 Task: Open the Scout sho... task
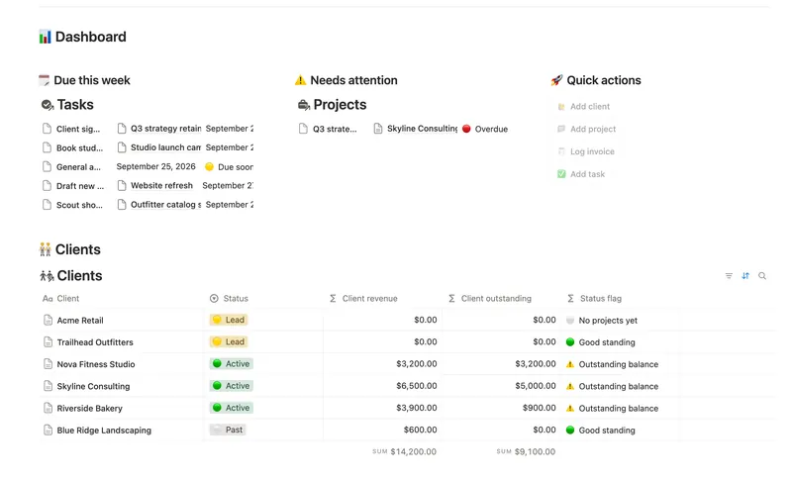click(x=79, y=205)
